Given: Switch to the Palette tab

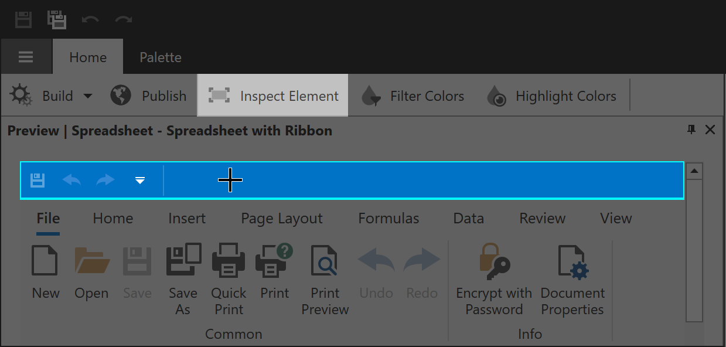Looking at the screenshot, I should tap(160, 57).
